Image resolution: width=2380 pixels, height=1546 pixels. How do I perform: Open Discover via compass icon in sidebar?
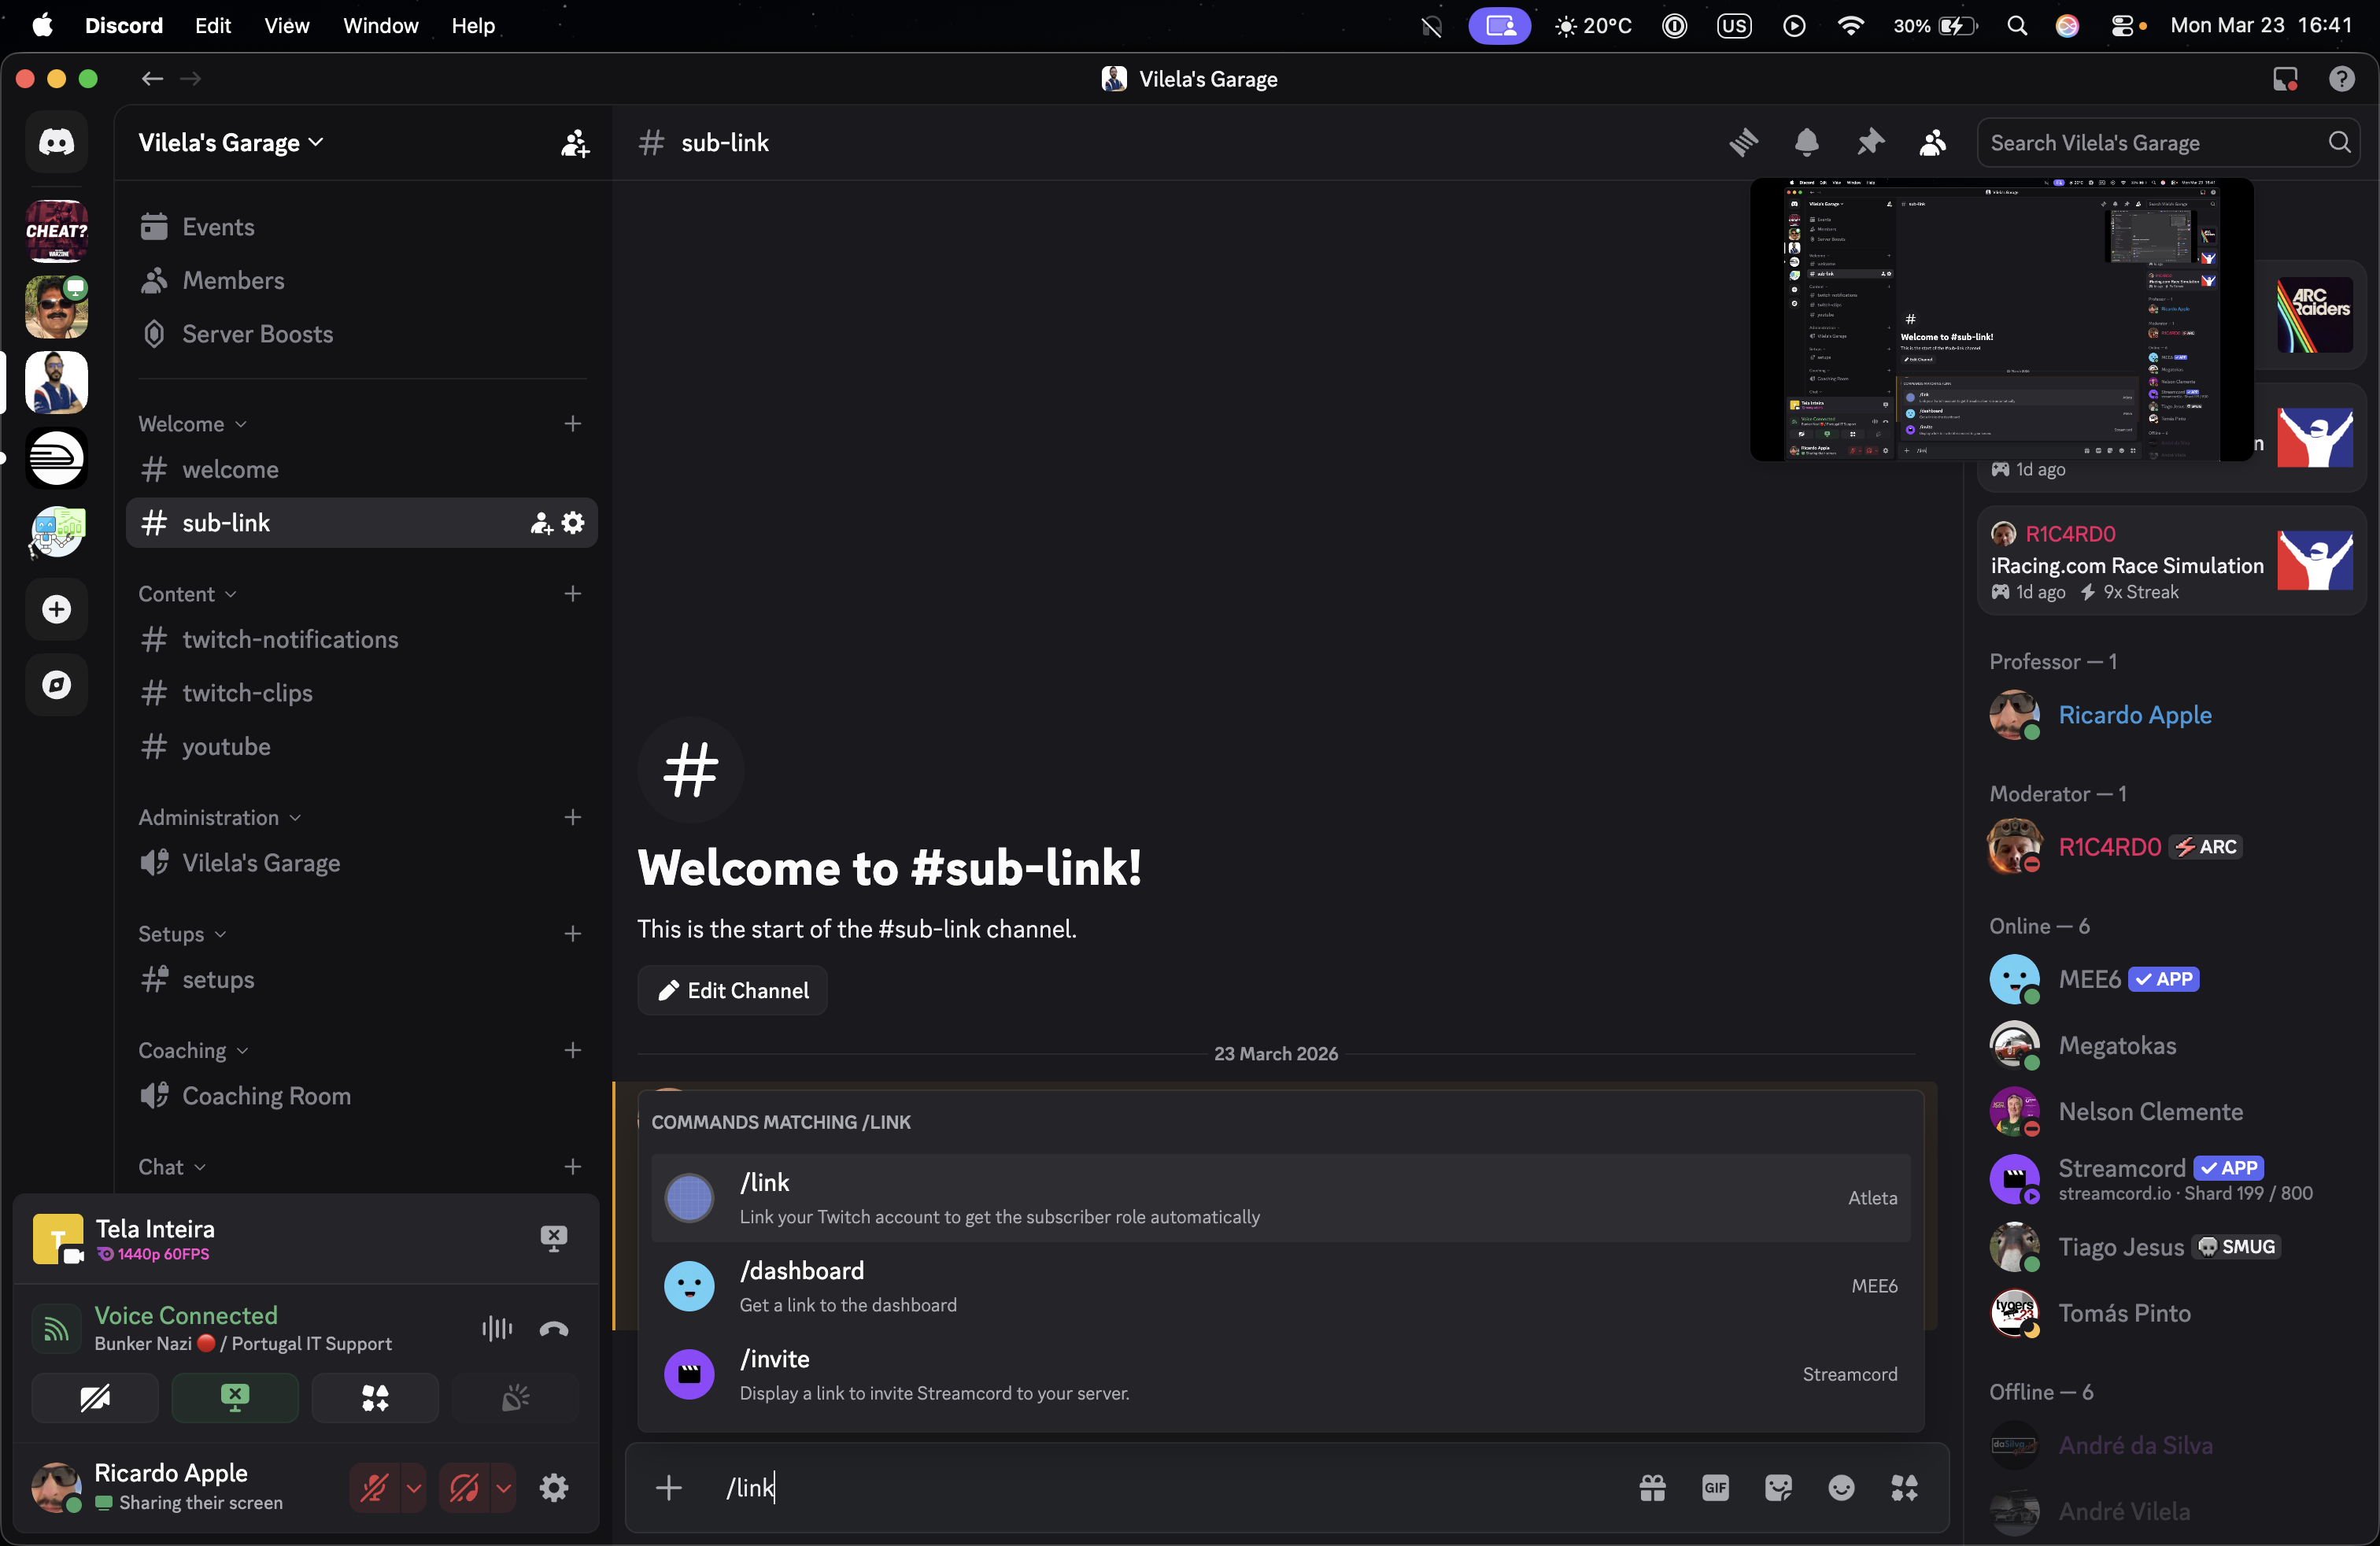56,685
